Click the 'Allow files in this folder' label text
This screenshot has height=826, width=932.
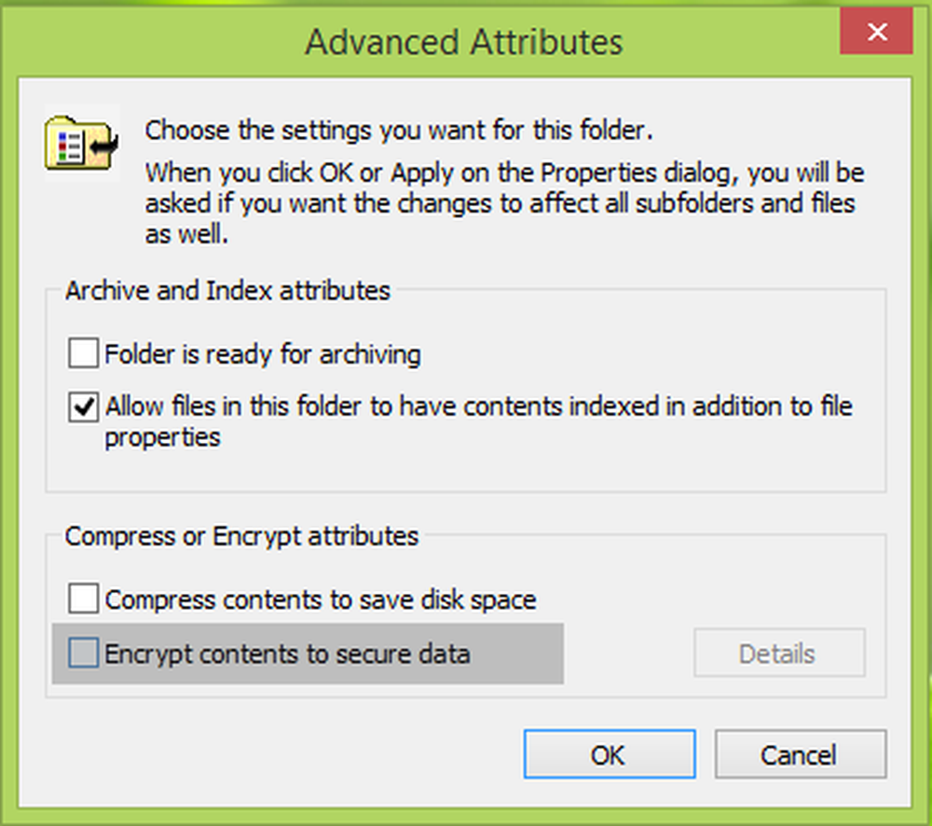478,406
